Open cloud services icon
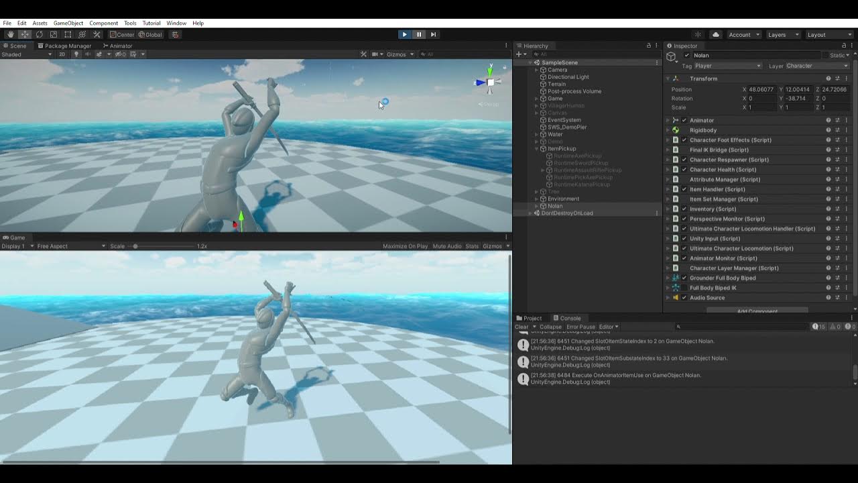This screenshot has height=483, width=858. (715, 34)
